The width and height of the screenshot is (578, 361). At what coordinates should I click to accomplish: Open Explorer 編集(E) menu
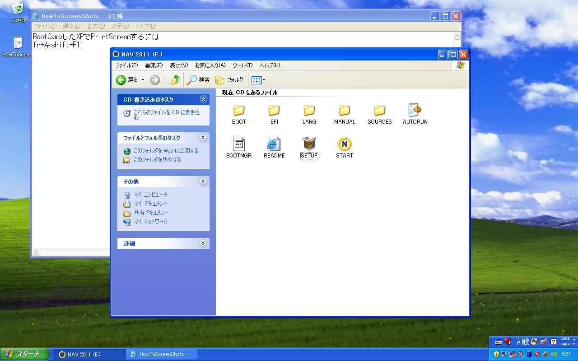[154, 65]
